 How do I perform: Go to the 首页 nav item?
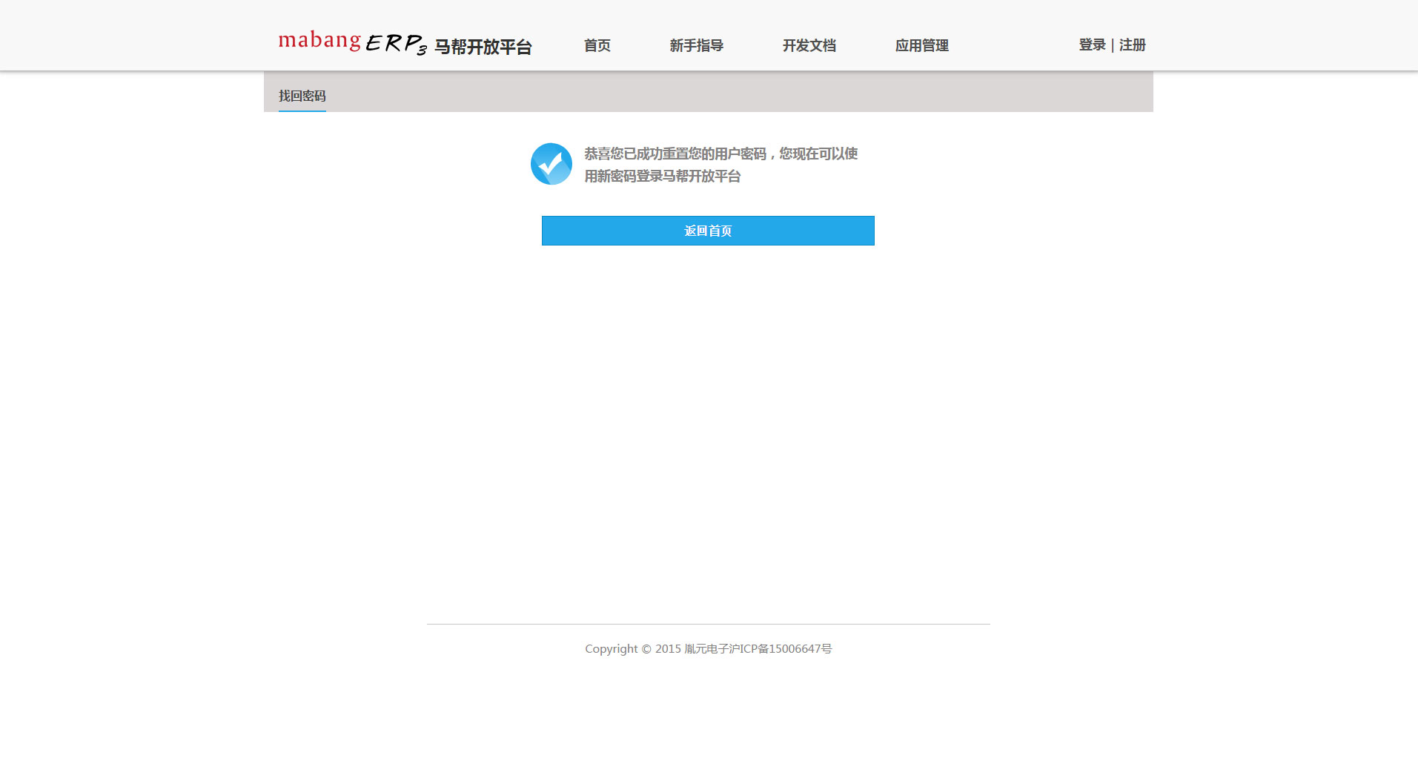pos(597,45)
